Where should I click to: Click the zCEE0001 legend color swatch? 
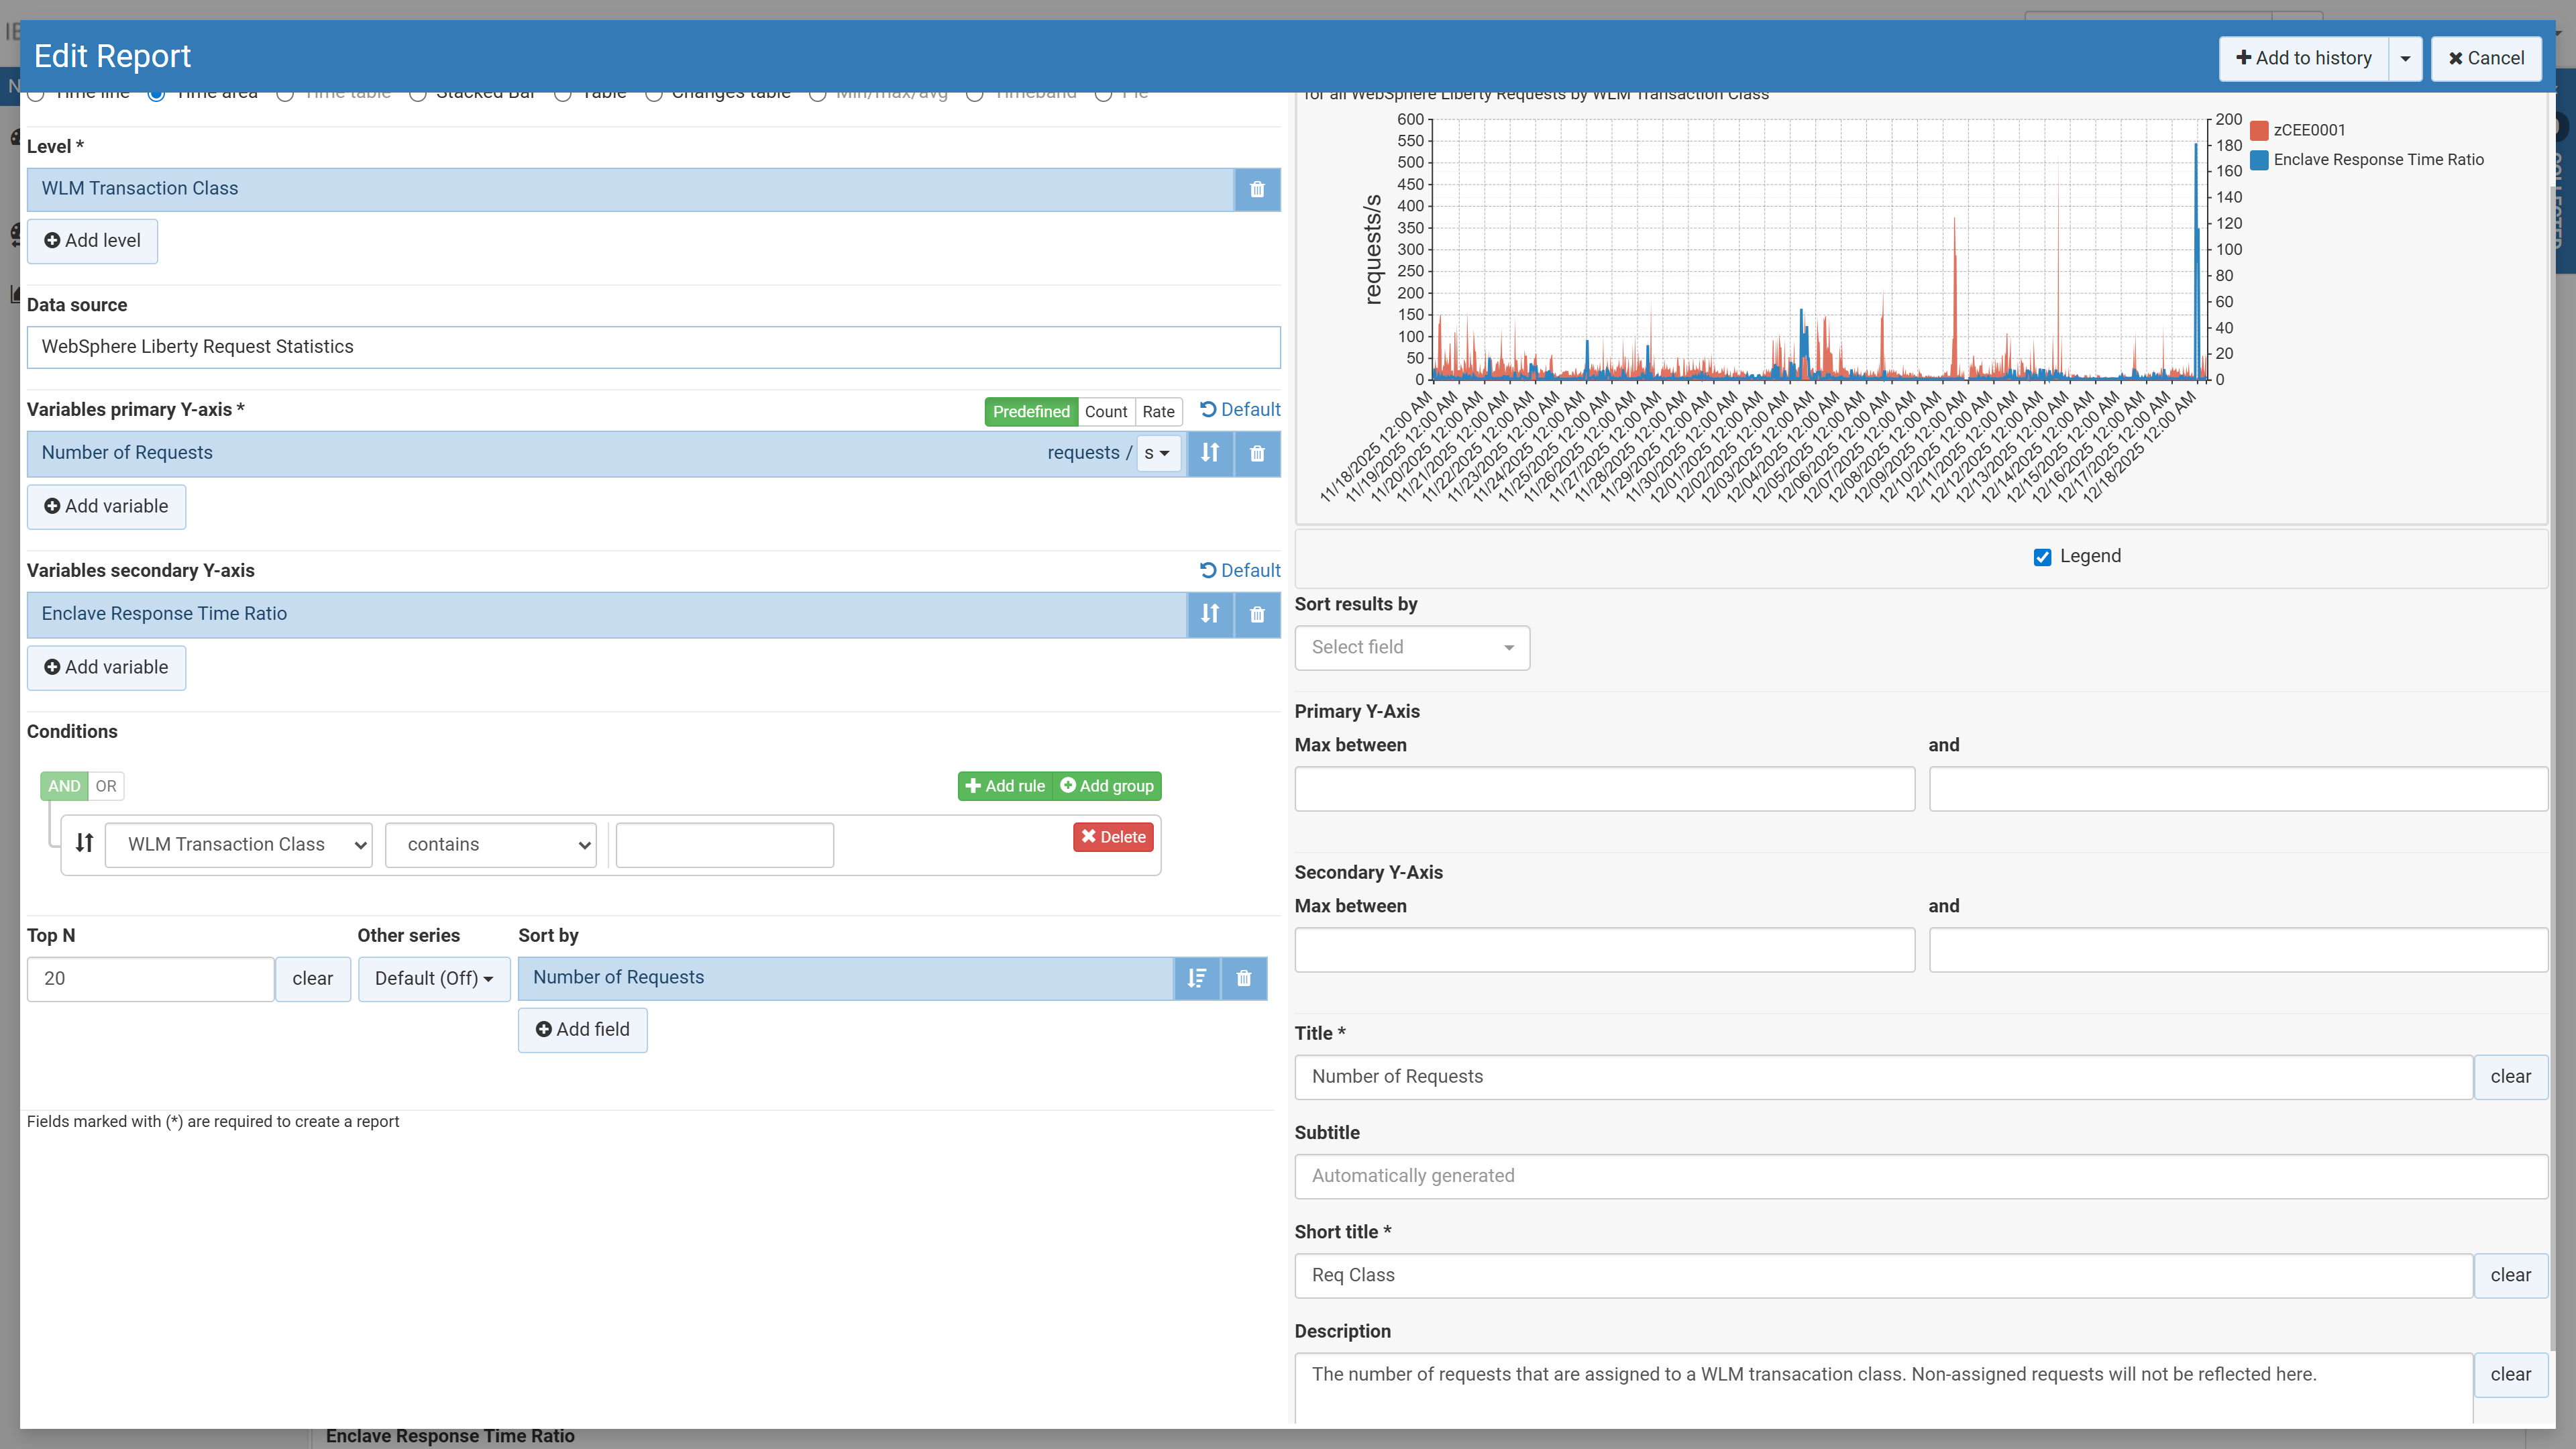click(x=2259, y=130)
